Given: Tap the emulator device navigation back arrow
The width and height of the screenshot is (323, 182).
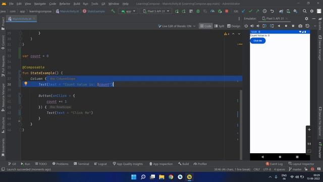Looking at the screenshot, I should pyautogui.click(x=262, y=157).
